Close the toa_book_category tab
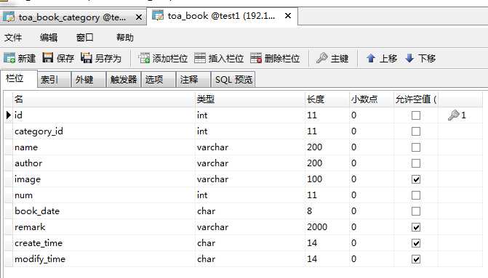 pos(139,17)
